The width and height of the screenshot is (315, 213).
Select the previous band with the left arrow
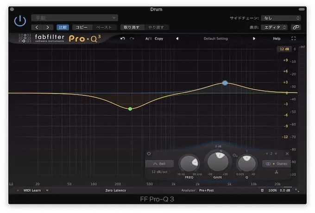[267, 154]
